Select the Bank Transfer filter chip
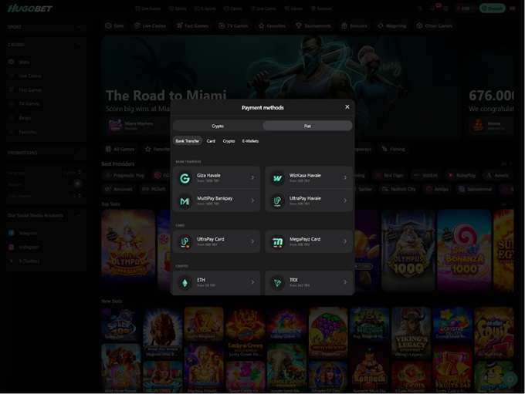Viewport: 525px width, 394px height. pyautogui.click(x=188, y=141)
